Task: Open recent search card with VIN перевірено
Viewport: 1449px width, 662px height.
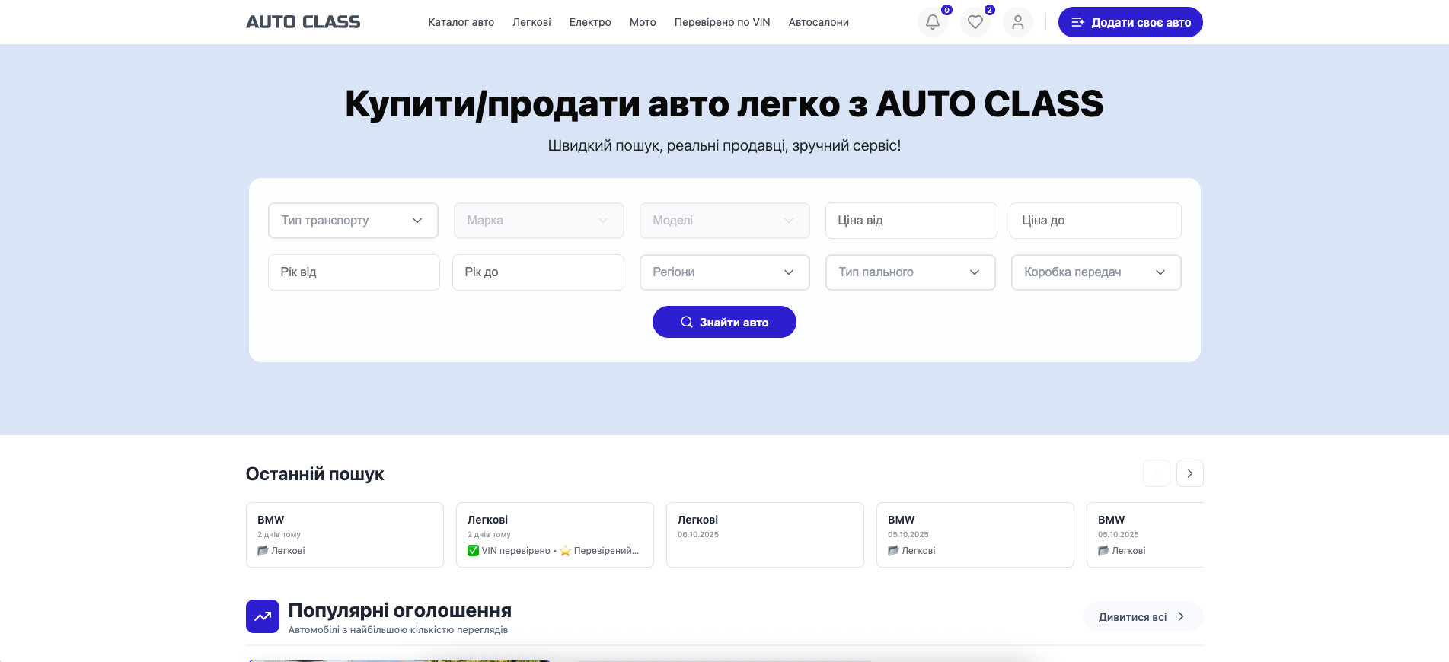Action: pyautogui.click(x=554, y=535)
